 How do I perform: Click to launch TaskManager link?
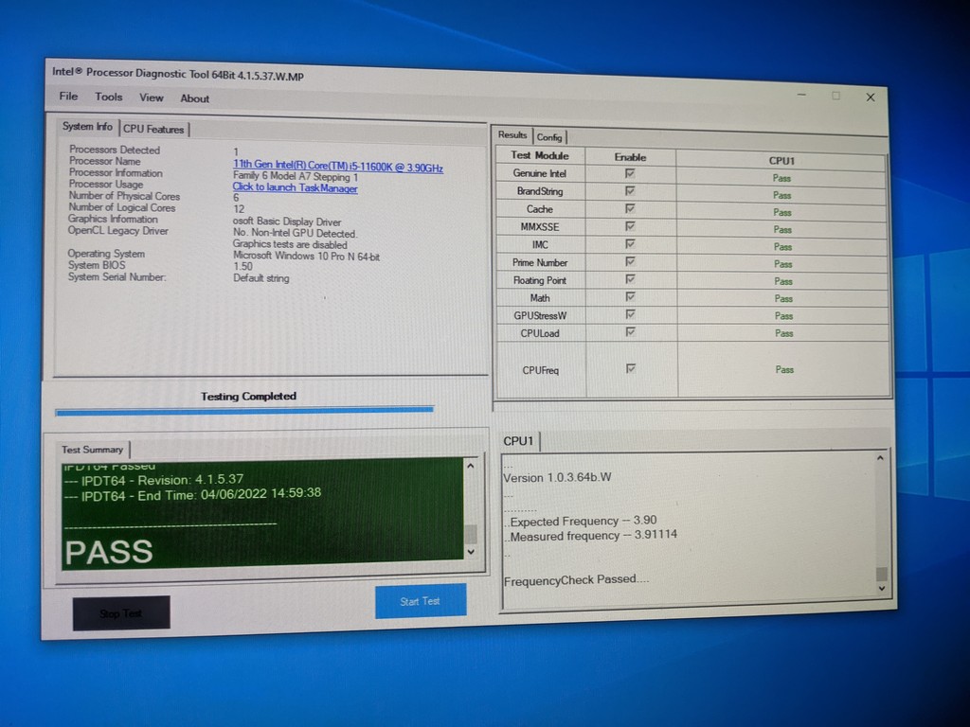click(296, 187)
